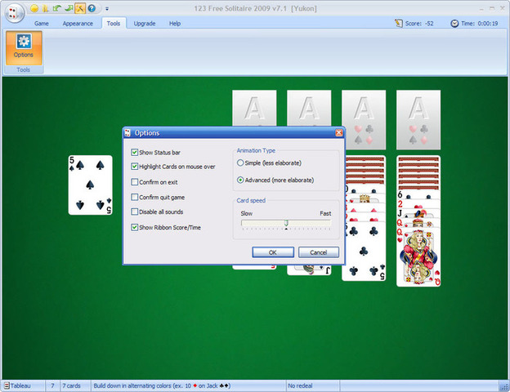Click the Card speed slider thumb

(286, 224)
